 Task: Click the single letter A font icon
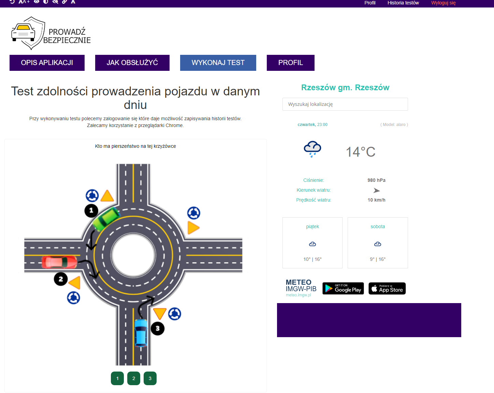pos(73,2)
